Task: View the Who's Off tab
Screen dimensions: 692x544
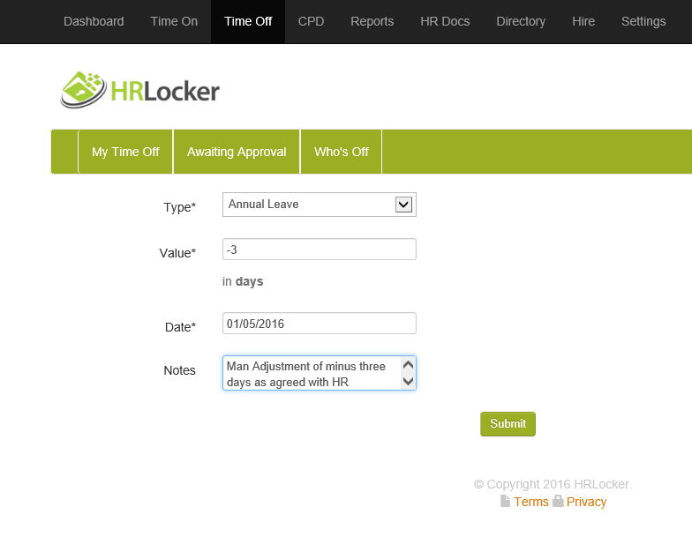Action: coord(341,152)
